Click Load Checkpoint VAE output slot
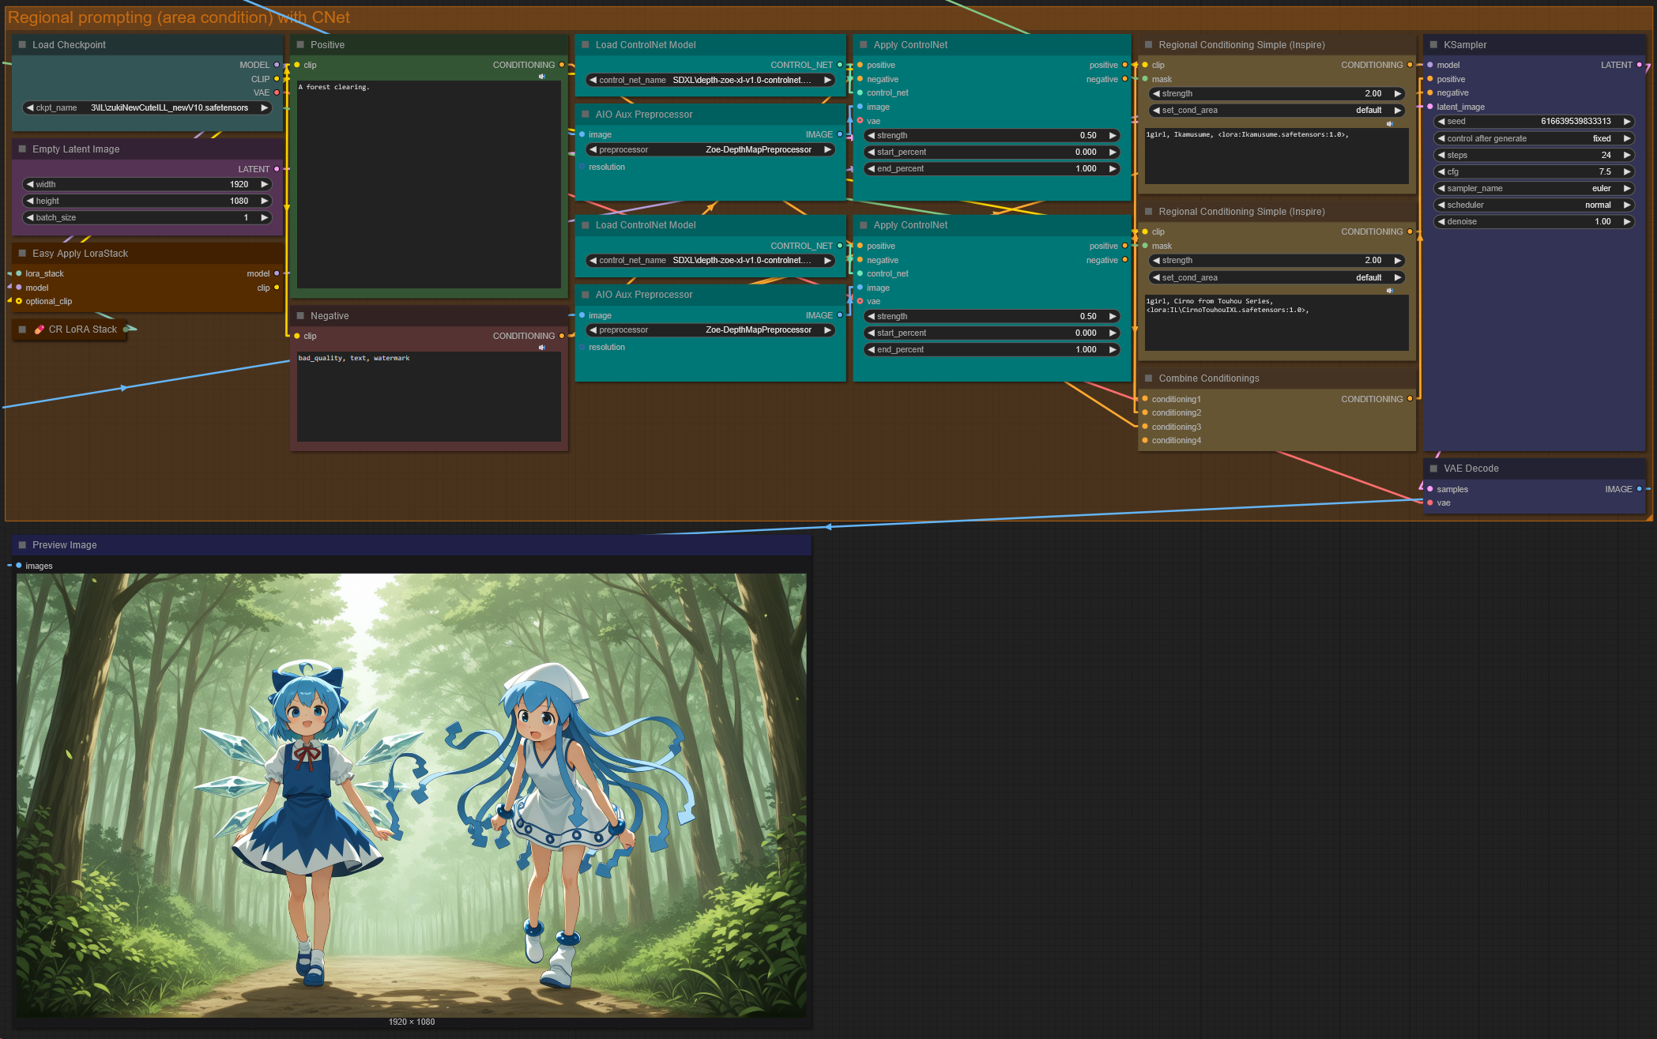This screenshot has width=1657, height=1039. tap(277, 92)
